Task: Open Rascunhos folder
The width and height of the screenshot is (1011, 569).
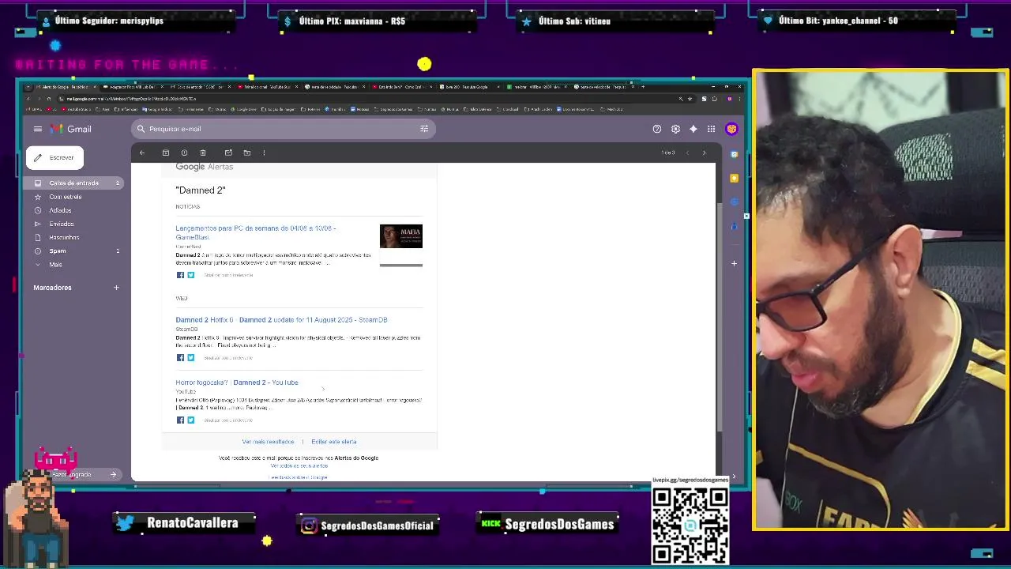Action: pyautogui.click(x=64, y=237)
